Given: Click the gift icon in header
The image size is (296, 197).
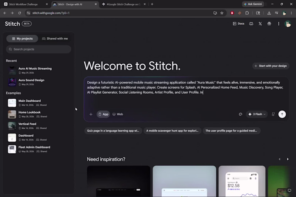Looking at the screenshot, I should pyautogui.click(x=269, y=24).
